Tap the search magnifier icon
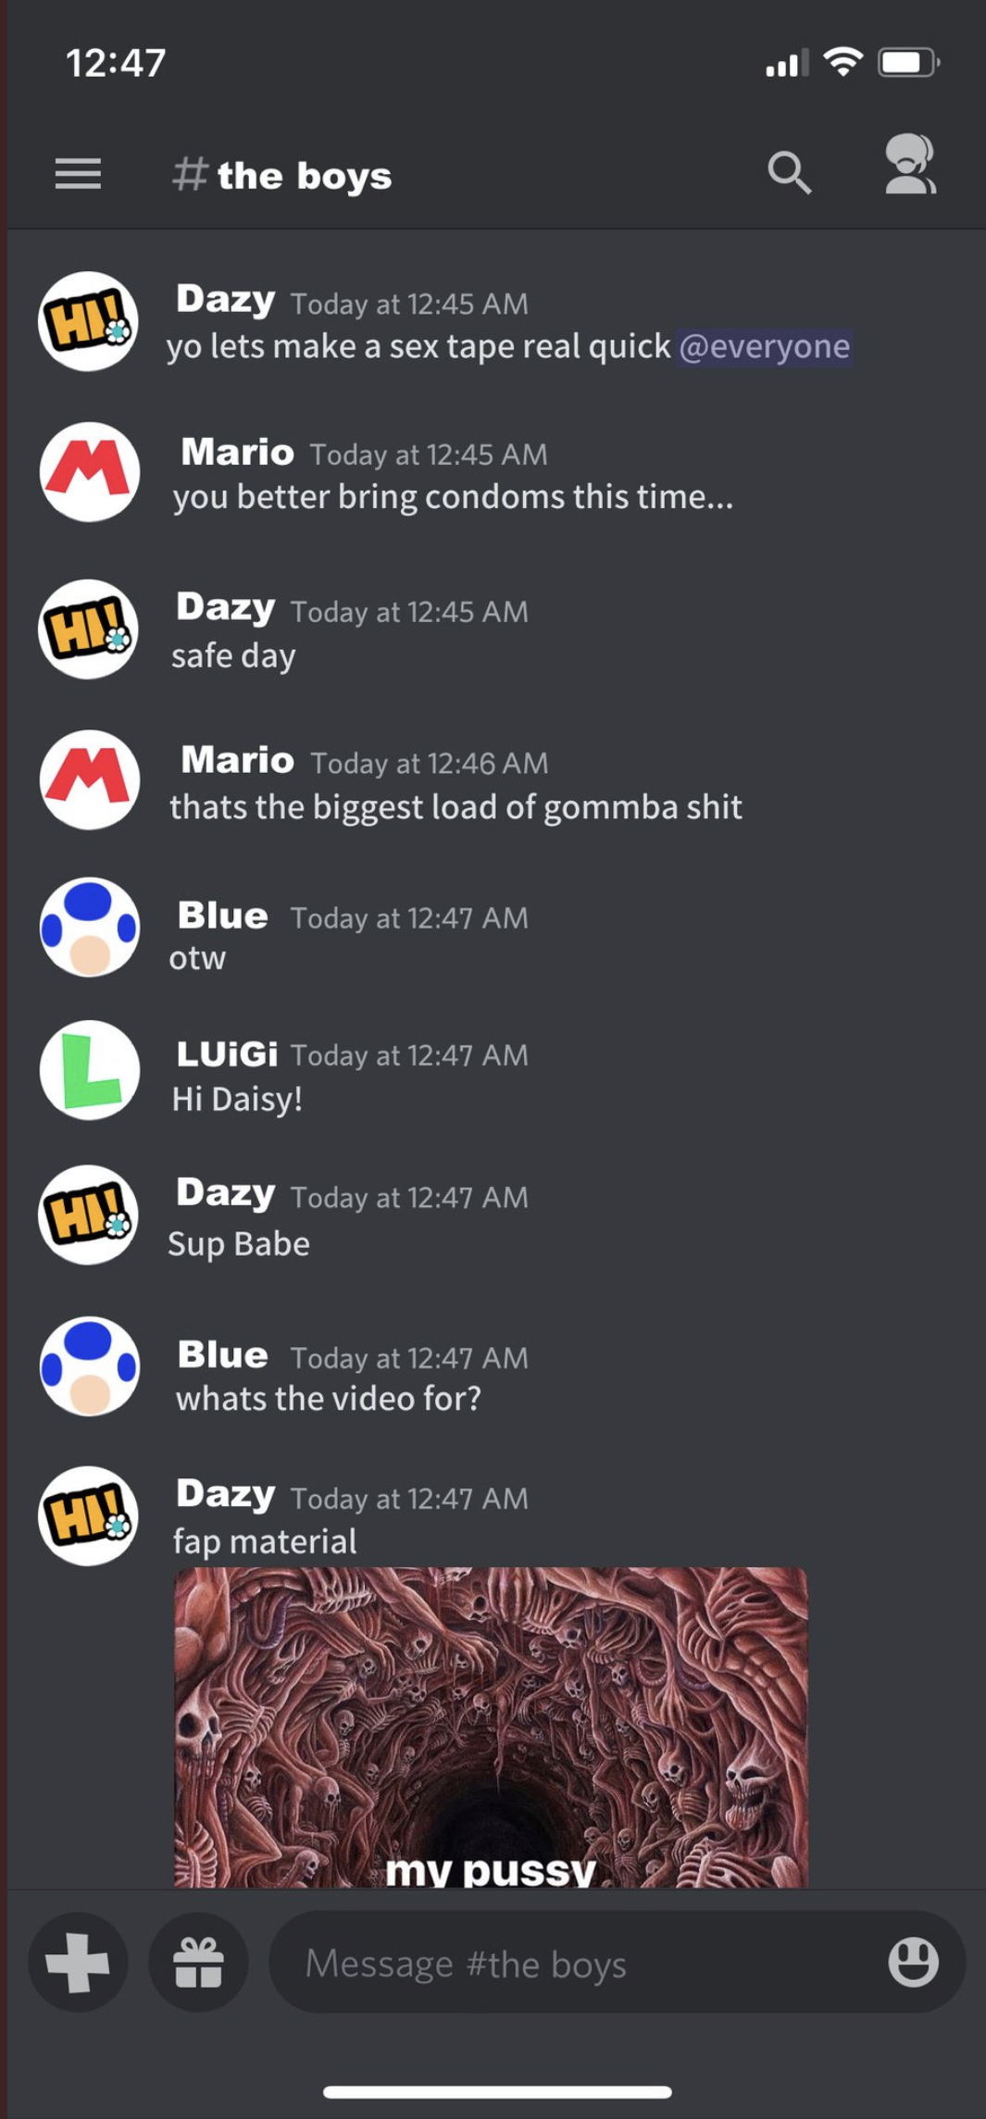This screenshot has width=986, height=2119. click(x=789, y=172)
